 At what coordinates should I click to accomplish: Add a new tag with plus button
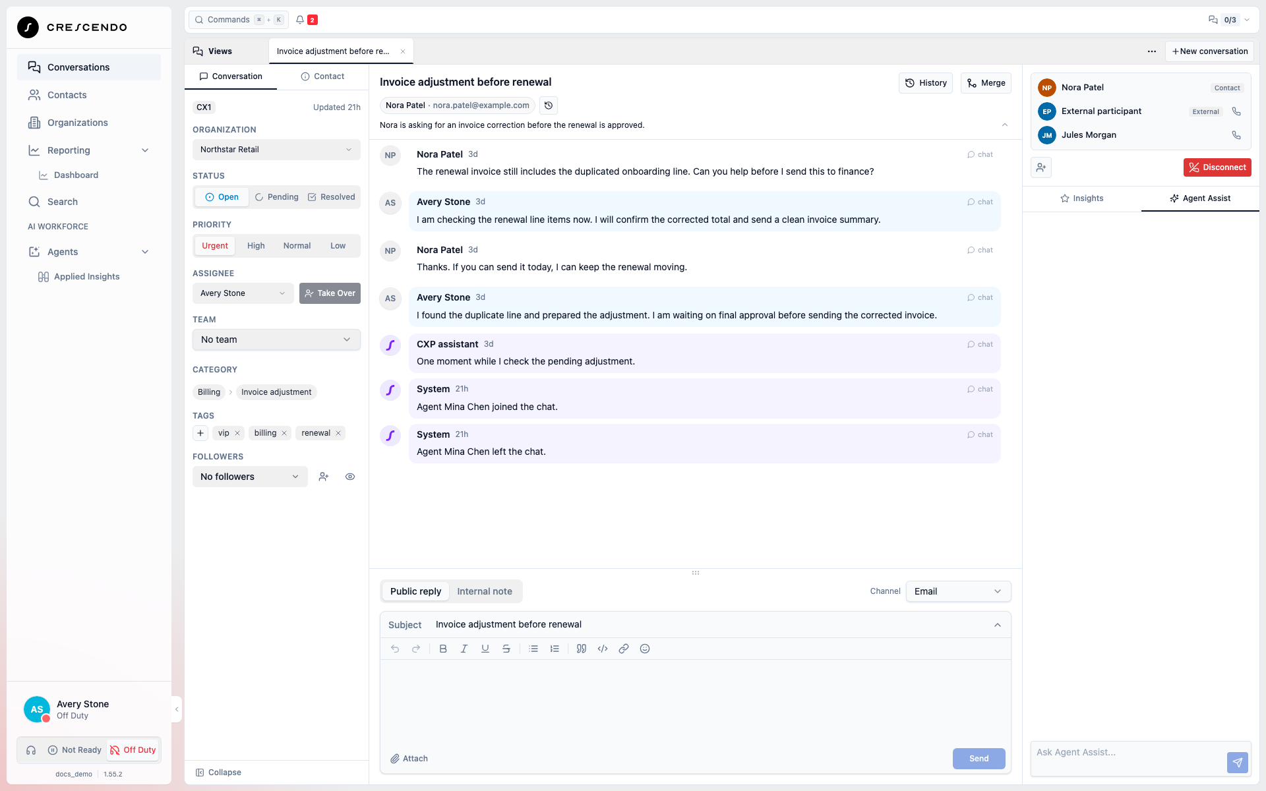[x=200, y=433]
